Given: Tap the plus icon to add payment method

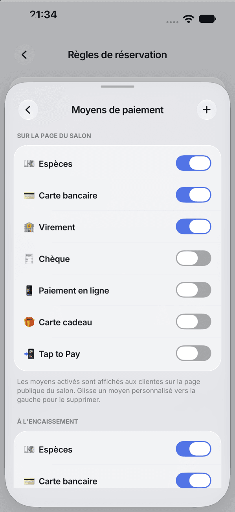Looking at the screenshot, I should click(x=207, y=110).
